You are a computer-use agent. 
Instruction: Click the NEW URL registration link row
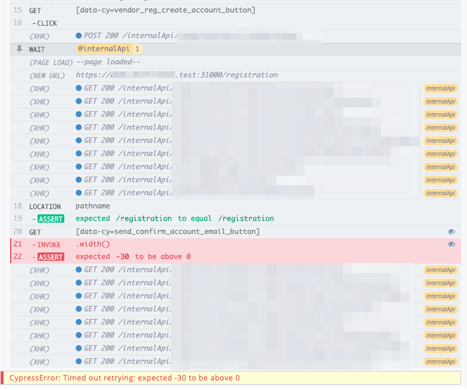tap(235, 75)
